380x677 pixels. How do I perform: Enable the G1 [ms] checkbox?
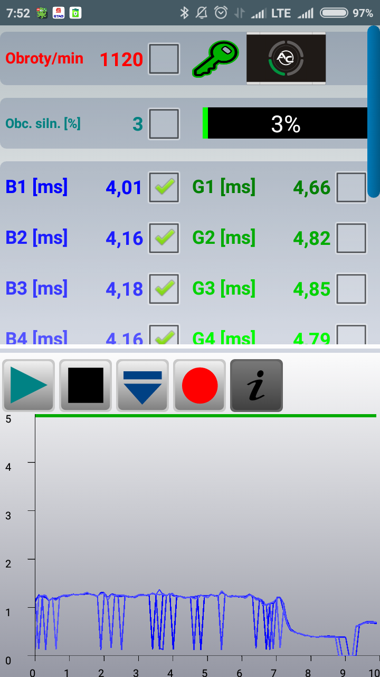(351, 187)
